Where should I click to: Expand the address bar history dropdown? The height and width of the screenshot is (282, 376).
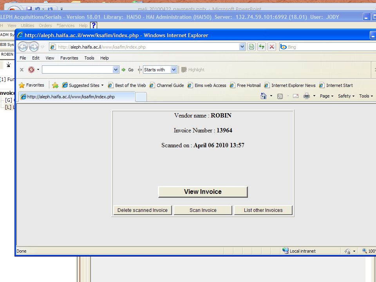click(242, 47)
